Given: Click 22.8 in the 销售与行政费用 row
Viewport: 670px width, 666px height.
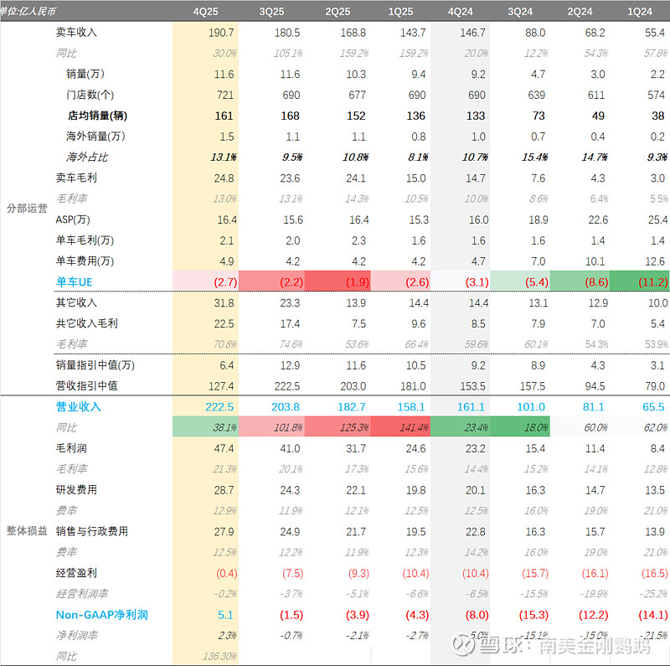Looking at the screenshot, I should (475, 532).
